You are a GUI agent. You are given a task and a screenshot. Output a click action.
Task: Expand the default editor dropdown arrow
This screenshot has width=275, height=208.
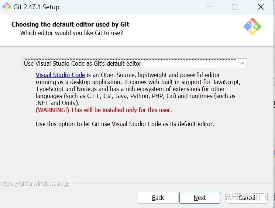(x=242, y=63)
